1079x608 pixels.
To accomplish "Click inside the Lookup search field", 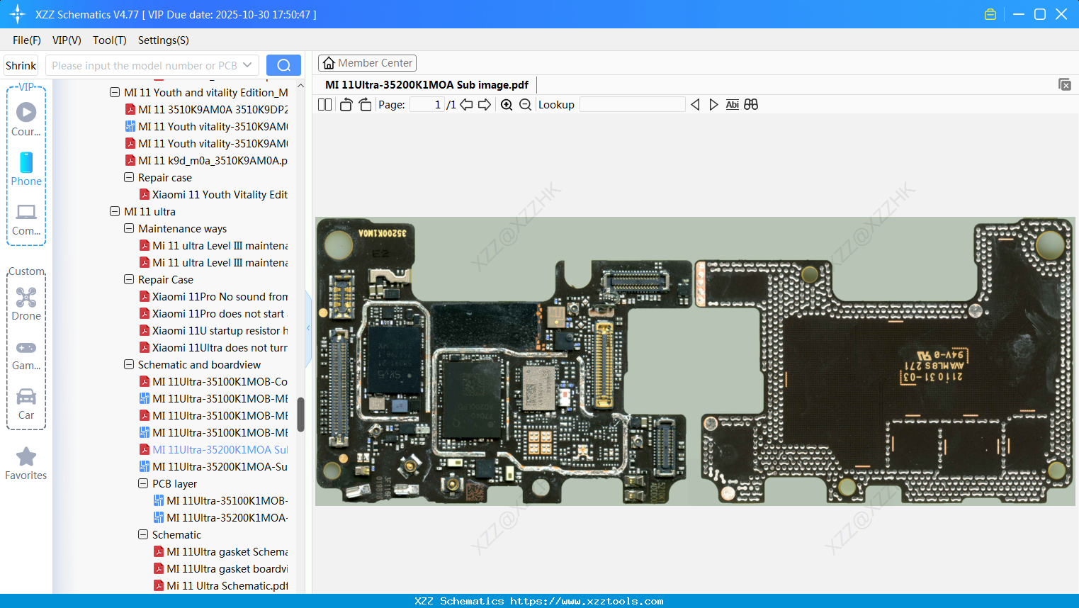I will [632, 104].
